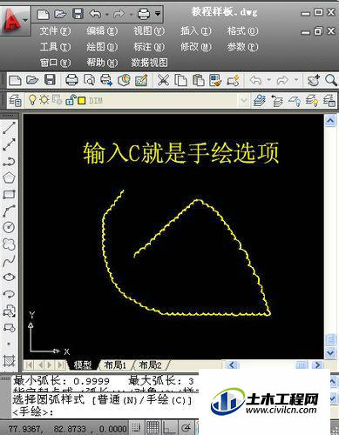
Task: Open the 格式(O) menu
Action: click(x=242, y=30)
